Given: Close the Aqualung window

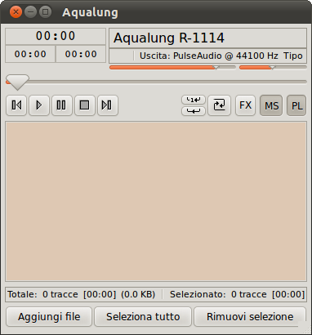Looking at the screenshot, I should (16, 12).
